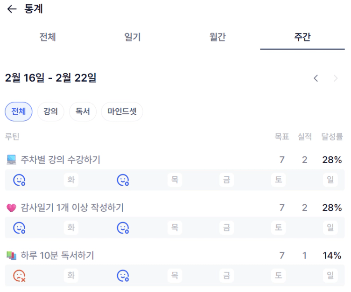
Task: Tap the blue smiley in the 하루 10분 독서하기 row
Action: point(123,276)
